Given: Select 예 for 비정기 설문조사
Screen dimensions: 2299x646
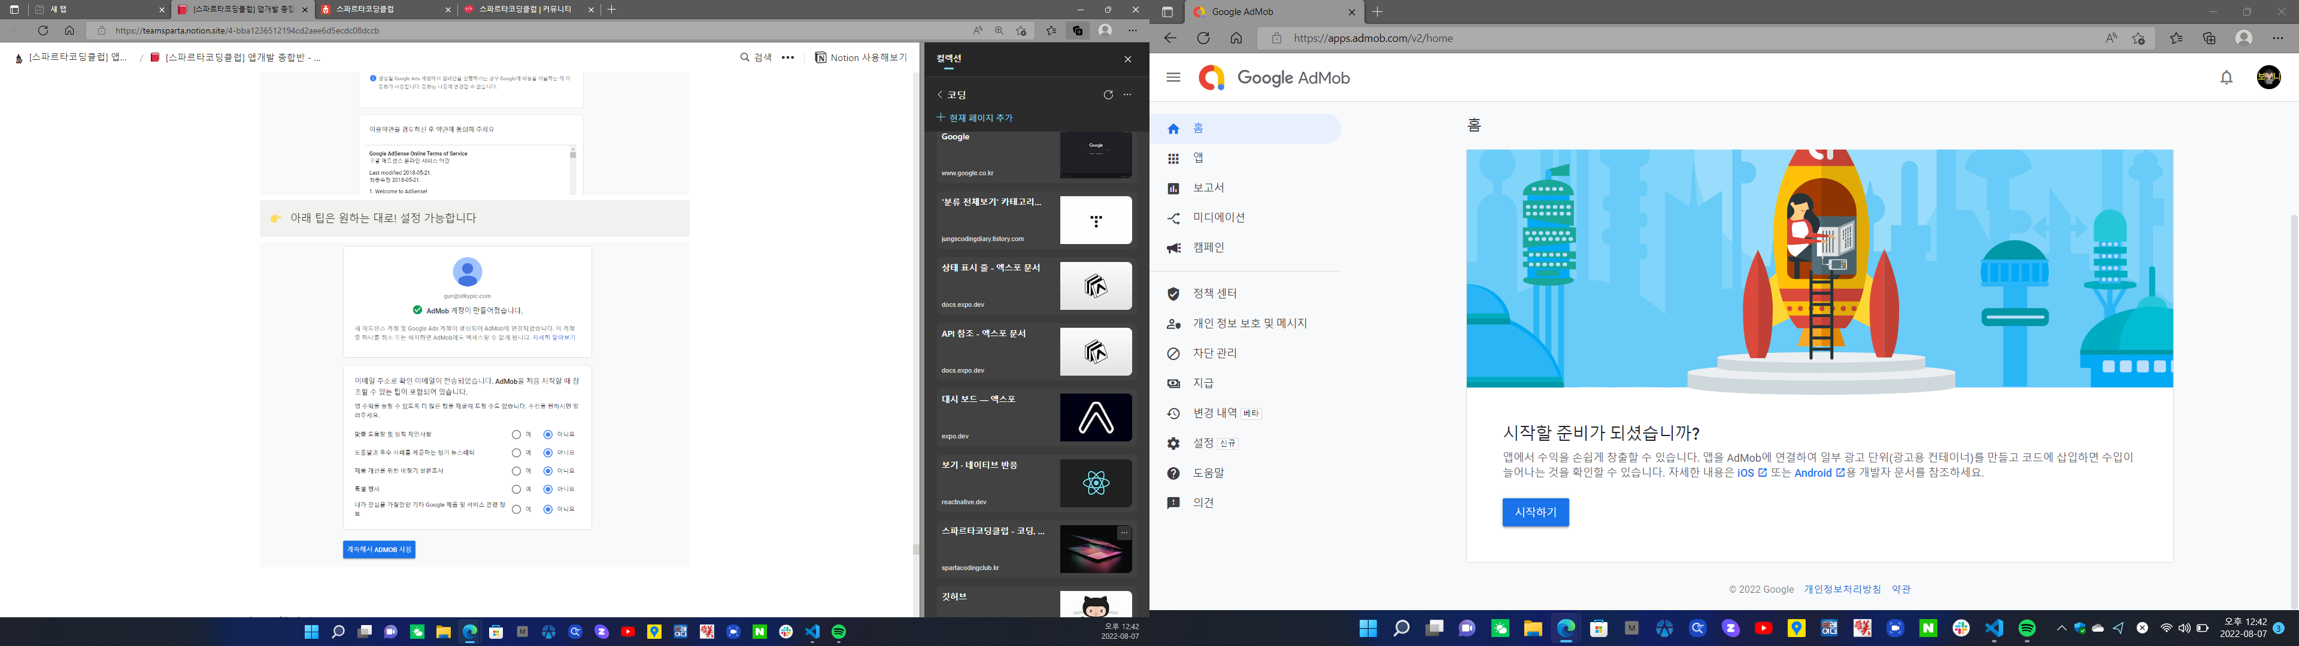Looking at the screenshot, I should [516, 471].
